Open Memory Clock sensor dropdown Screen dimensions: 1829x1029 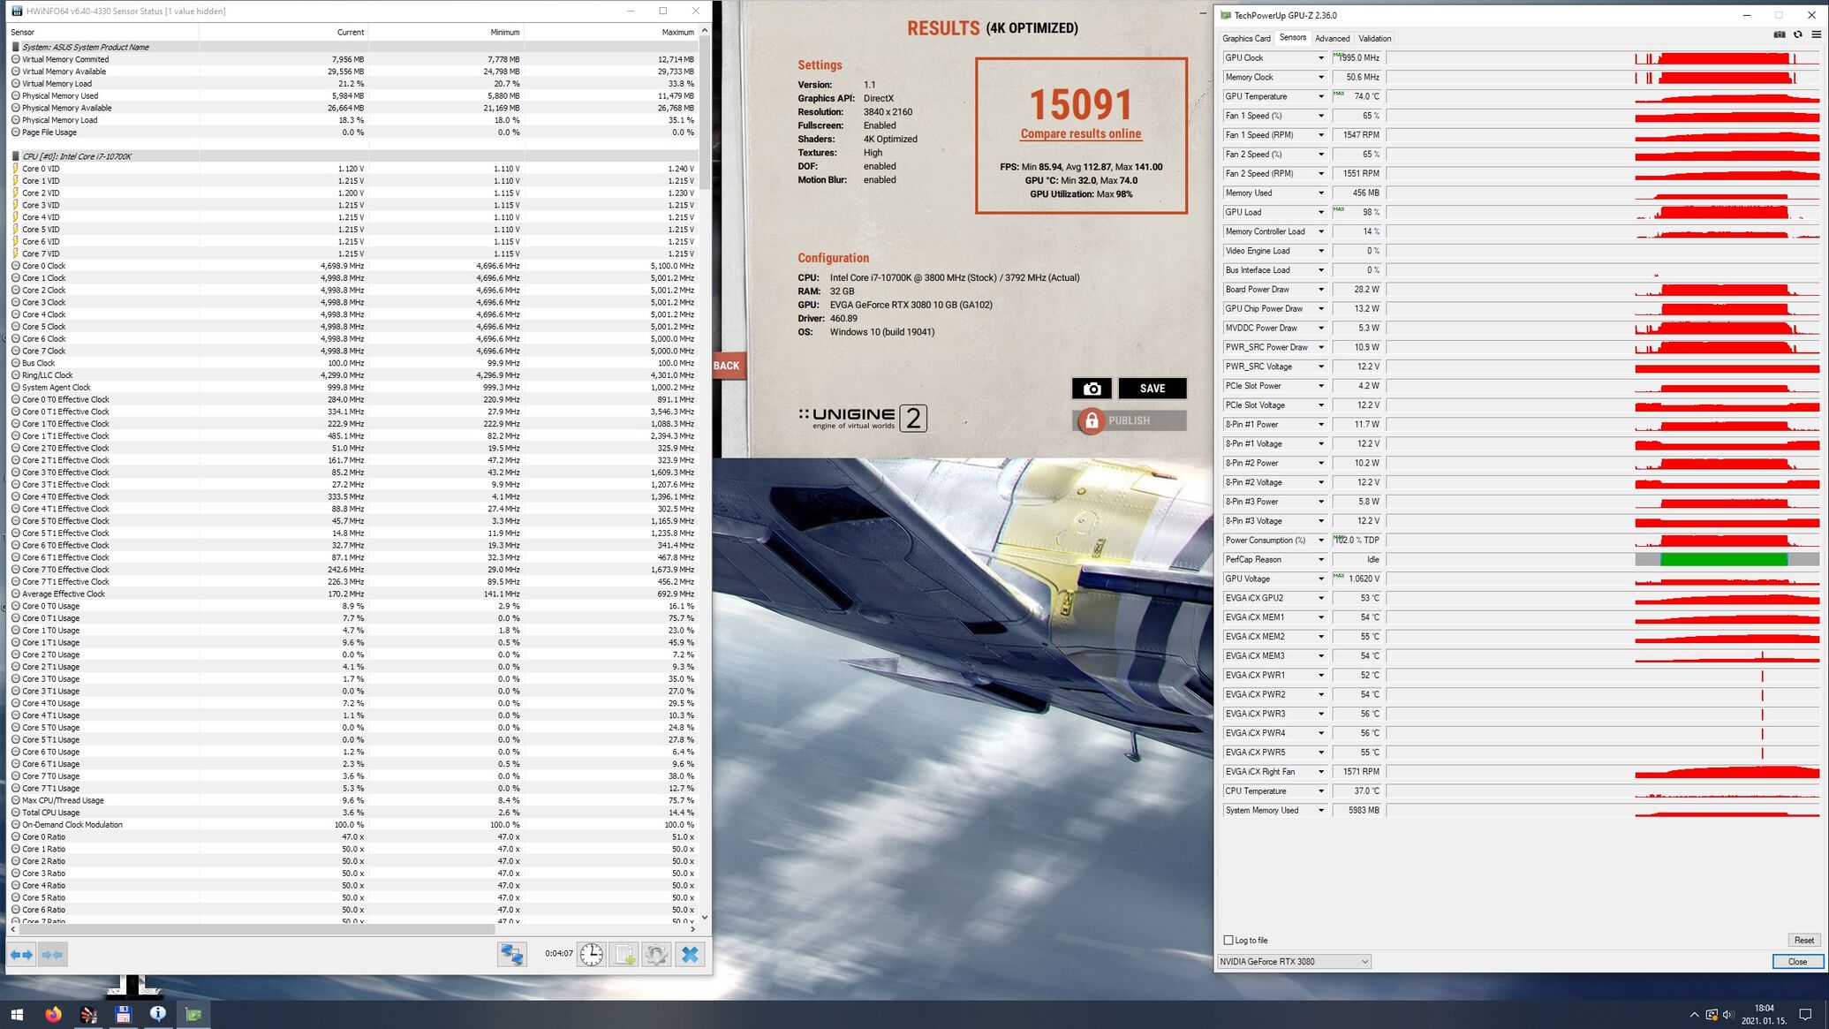coord(1321,77)
